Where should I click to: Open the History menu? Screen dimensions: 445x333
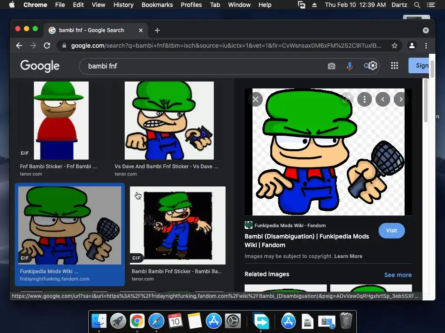tap(123, 5)
